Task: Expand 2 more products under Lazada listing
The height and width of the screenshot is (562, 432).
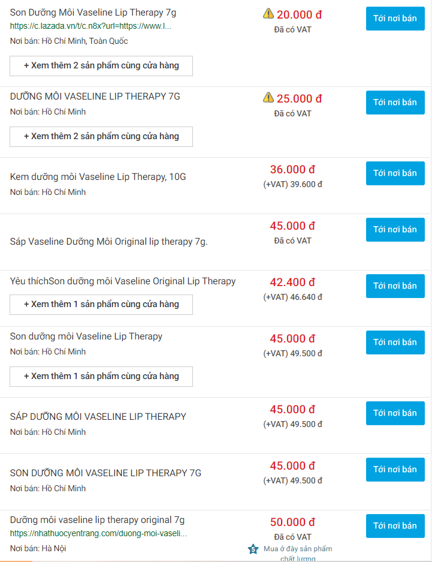Action: coord(101,66)
